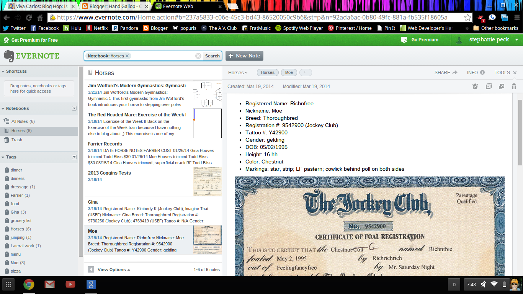Select the grocery list tag
523x294 pixels.
[21, 220]
